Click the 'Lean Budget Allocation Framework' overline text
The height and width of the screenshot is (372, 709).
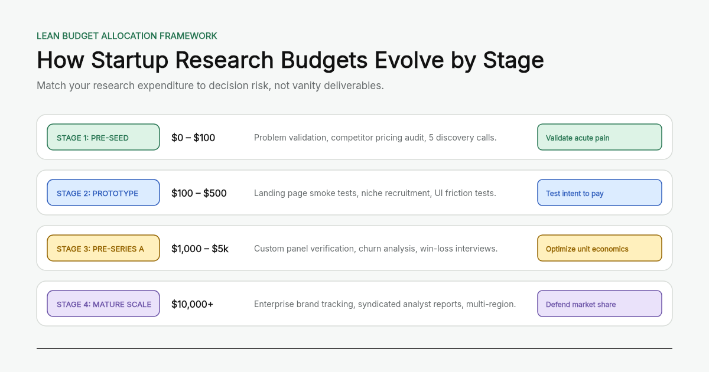(127, 36)
